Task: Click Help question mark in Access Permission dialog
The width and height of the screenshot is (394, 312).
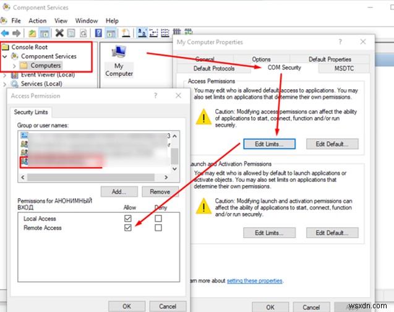Action: pos(155,95)
